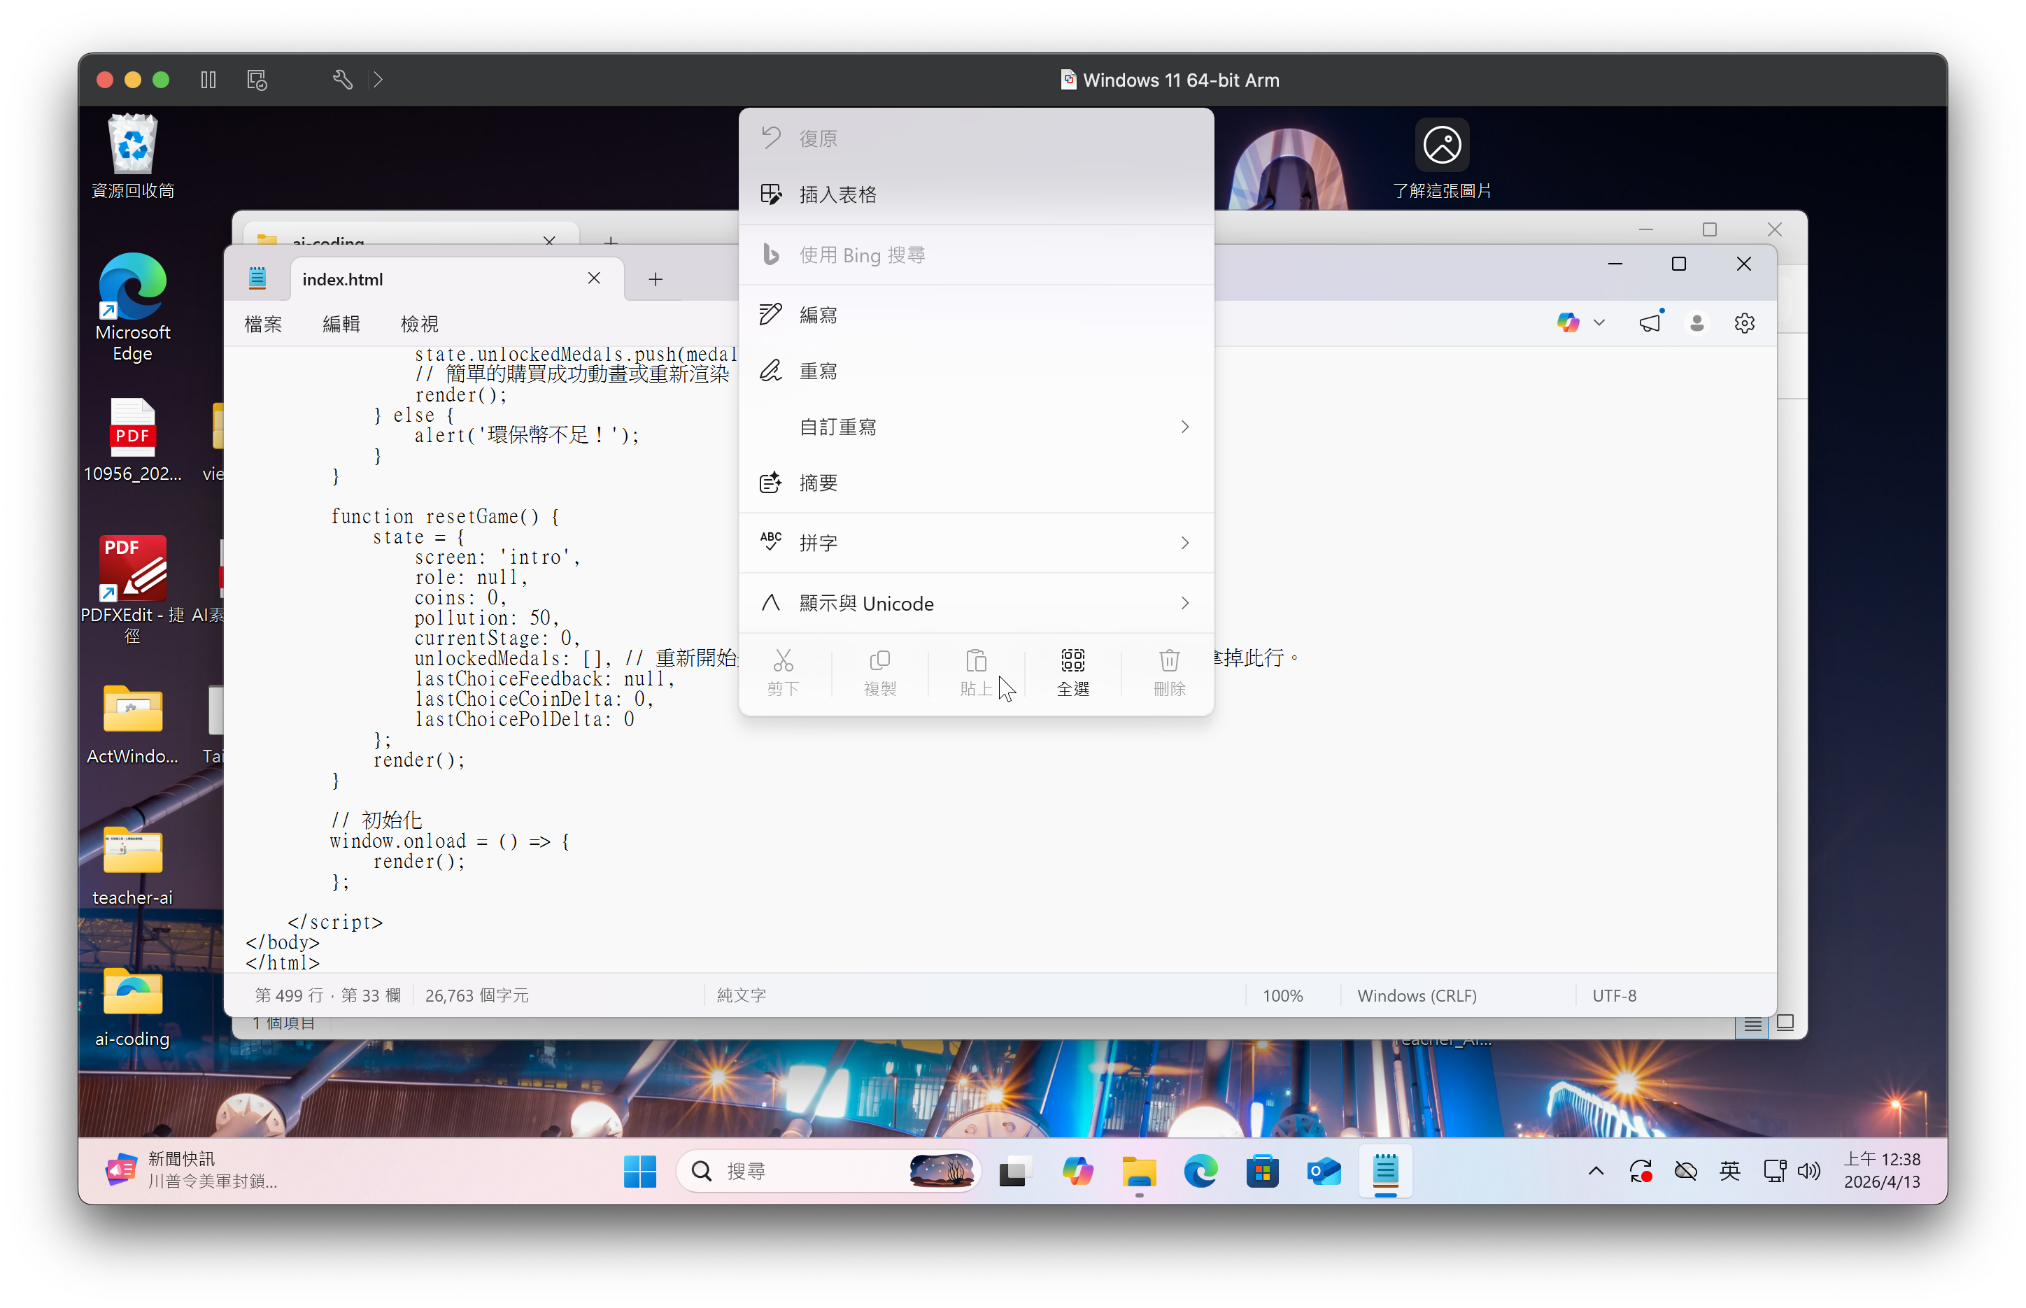This screenshot has width=2026, height=1308.
Task: Open Microsoft Edge desktop shortcut
Action: point(132,308)
